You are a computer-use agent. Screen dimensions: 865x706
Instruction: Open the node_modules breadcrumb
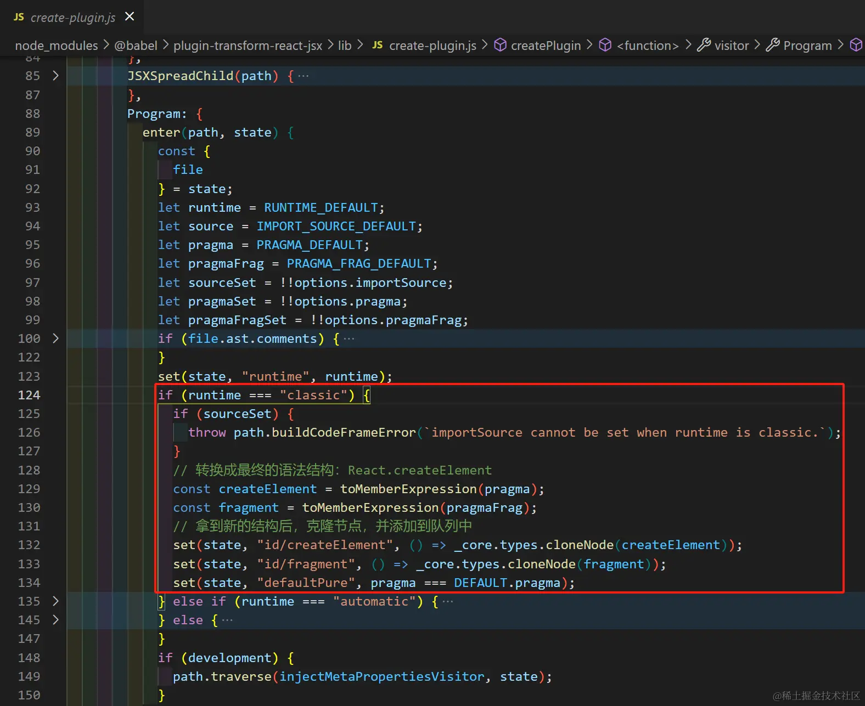click(57, 46)
